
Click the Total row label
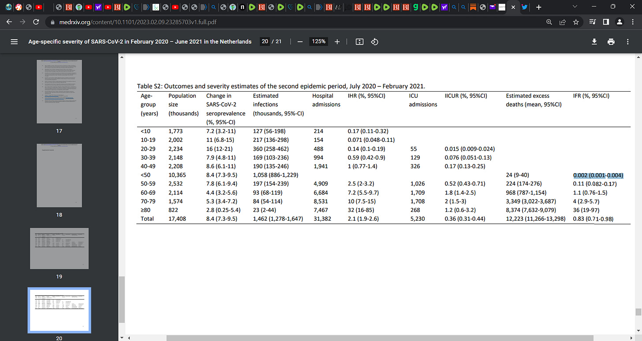click(x=147, y=219)
